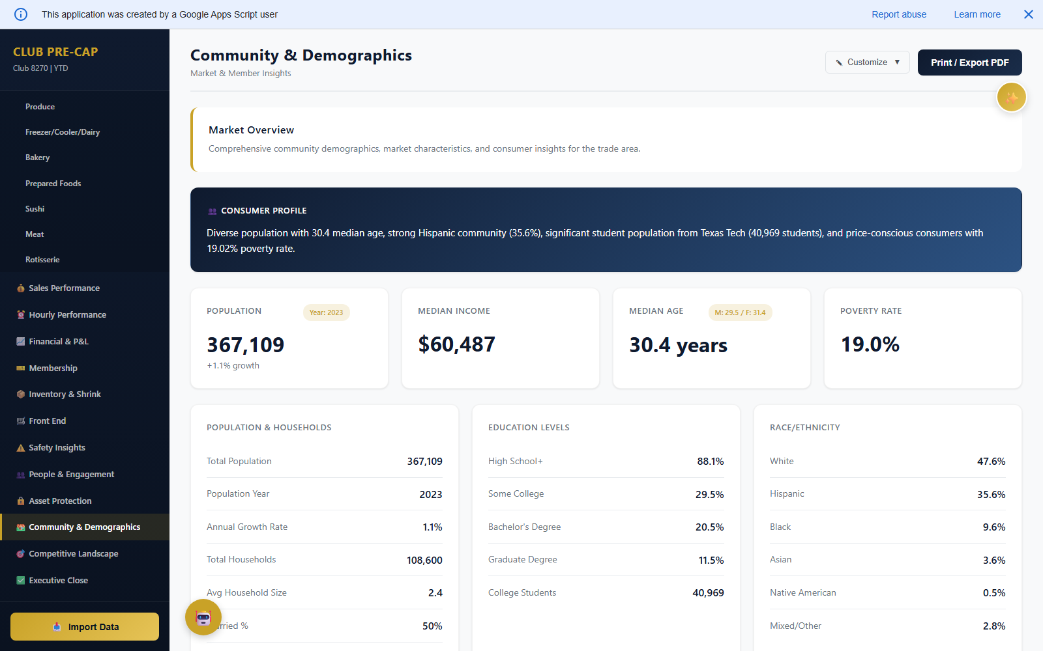Open the Report abuse link
This screenshot has height=651, width=1043.
click(x=899, y=14)
